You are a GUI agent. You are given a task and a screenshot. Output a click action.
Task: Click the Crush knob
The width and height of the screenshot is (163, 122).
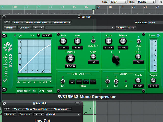click(93, 57)
